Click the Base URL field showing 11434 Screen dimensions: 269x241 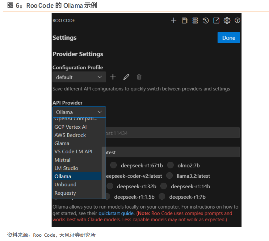tap(173, 133)
